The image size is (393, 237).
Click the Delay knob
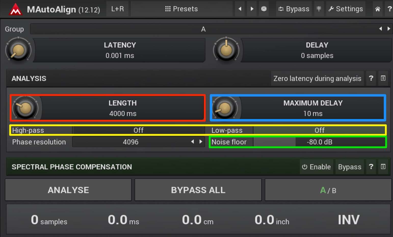tap(226, 50)
